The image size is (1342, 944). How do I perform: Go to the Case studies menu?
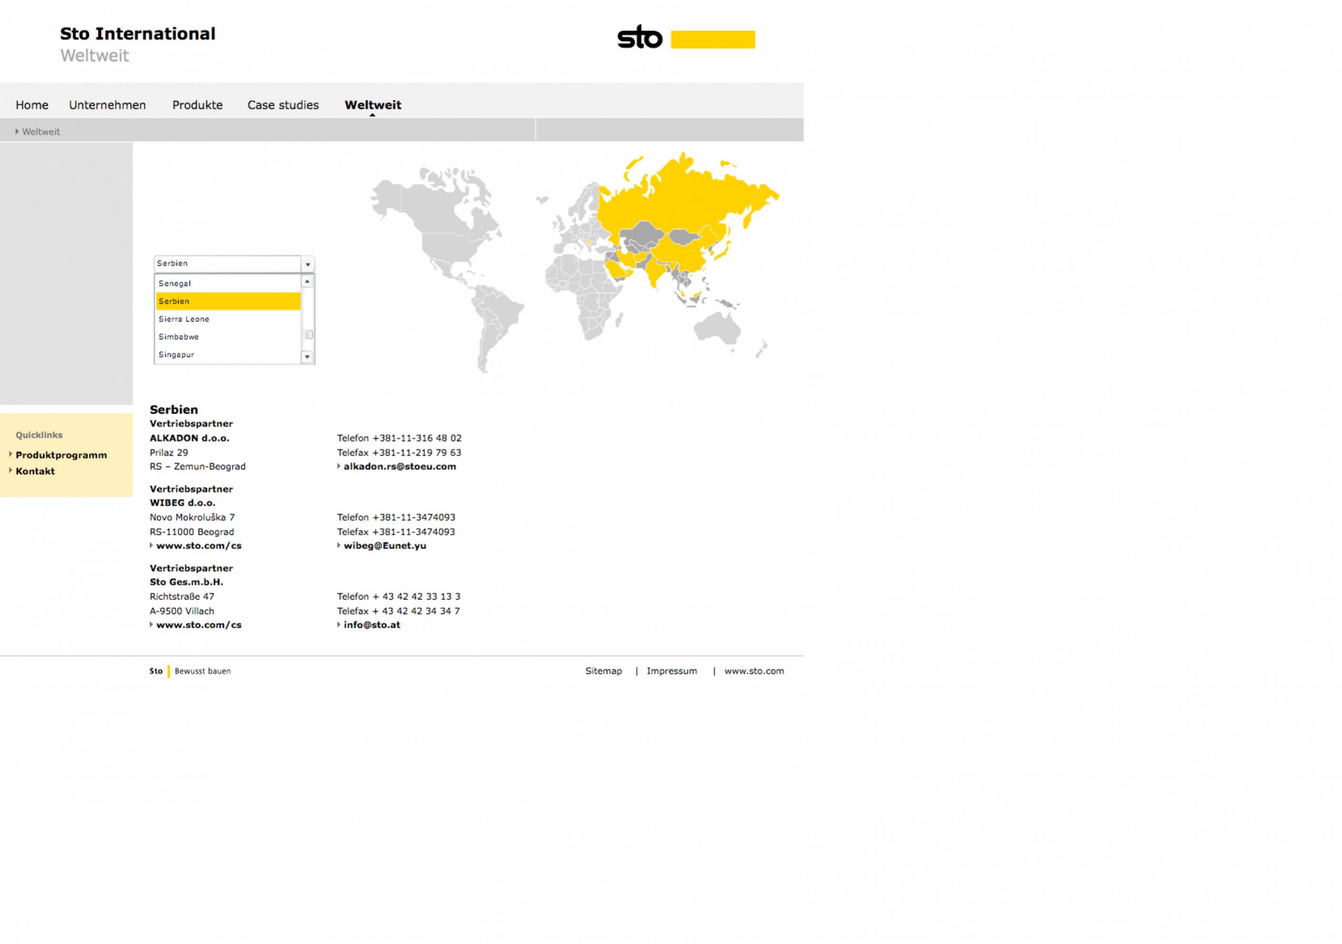(283, 105)
